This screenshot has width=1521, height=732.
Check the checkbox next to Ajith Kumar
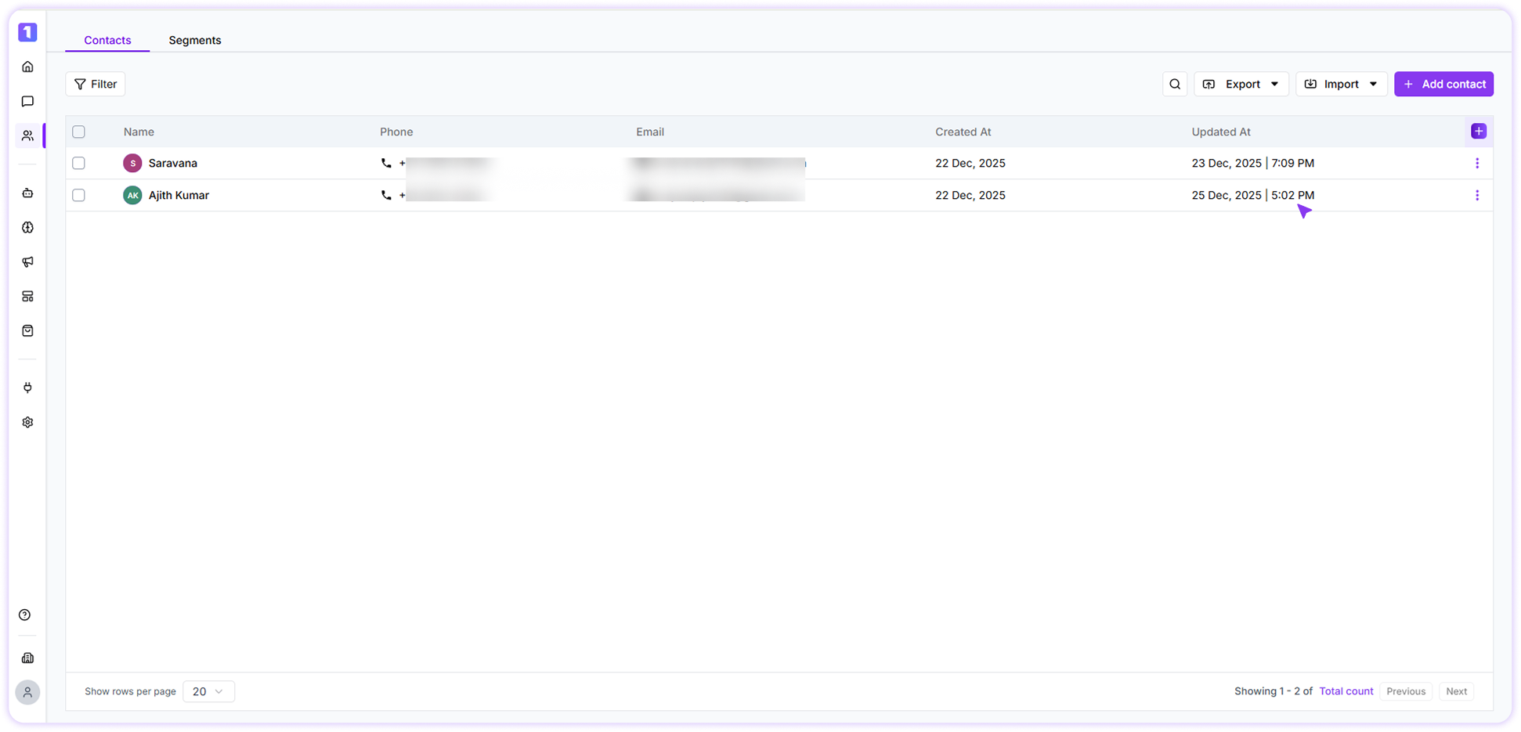click(x=78, y=195)
